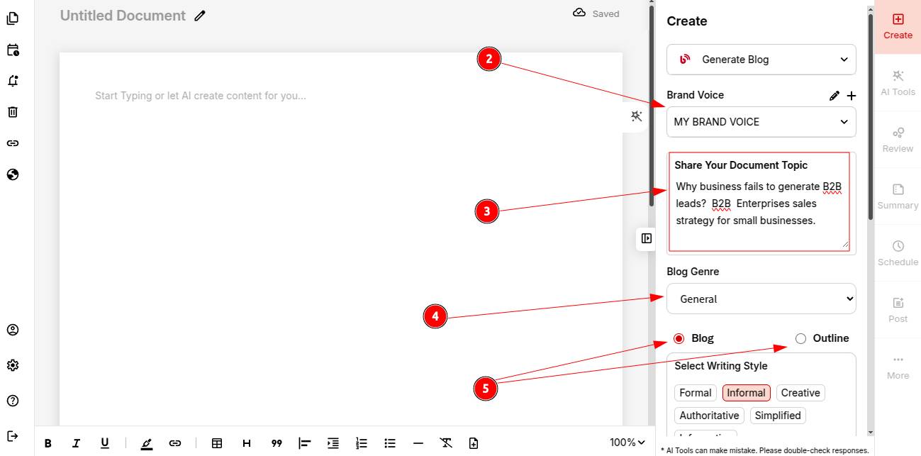Screen dimensions: 921x456
Task: Click the Bold formatting icon
Action: point(48,443)
